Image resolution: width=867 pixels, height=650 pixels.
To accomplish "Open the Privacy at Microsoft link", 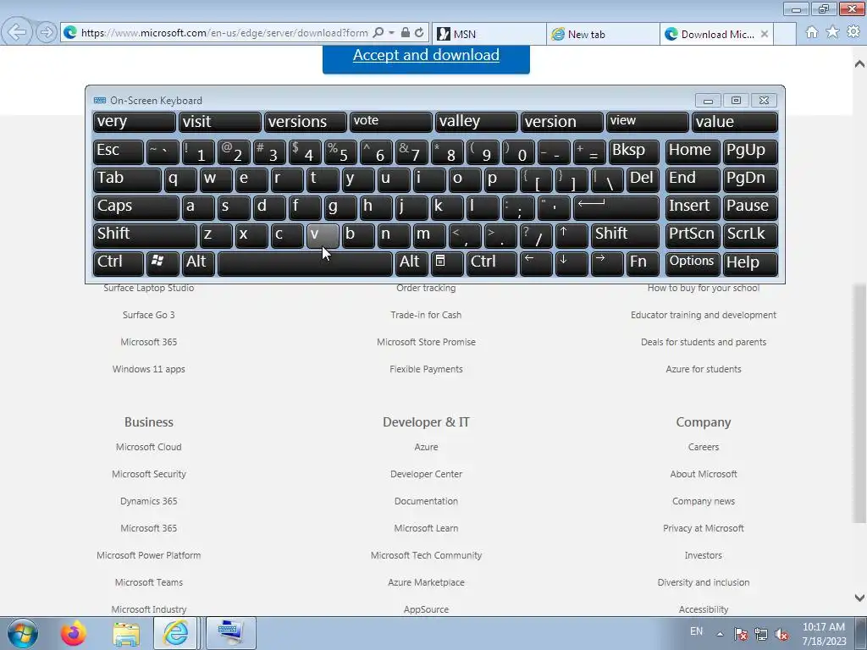I will [x=704, y=528].
